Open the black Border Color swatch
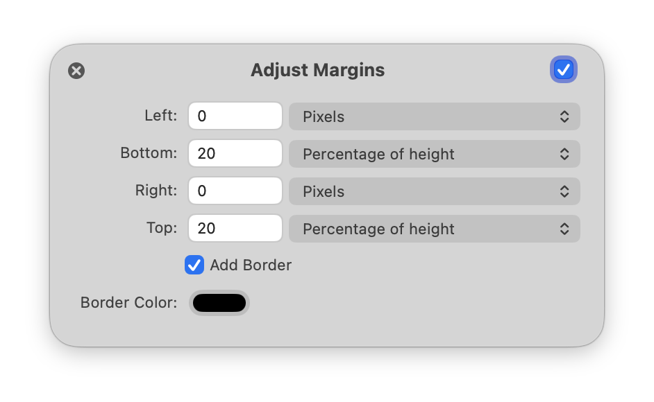 click(219, 303)
